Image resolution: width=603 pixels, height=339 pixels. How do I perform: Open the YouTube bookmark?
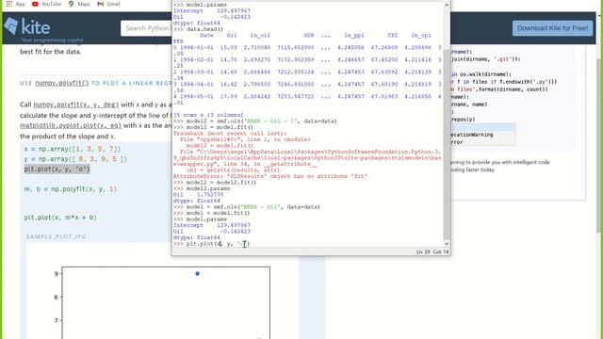pos(46,4)
